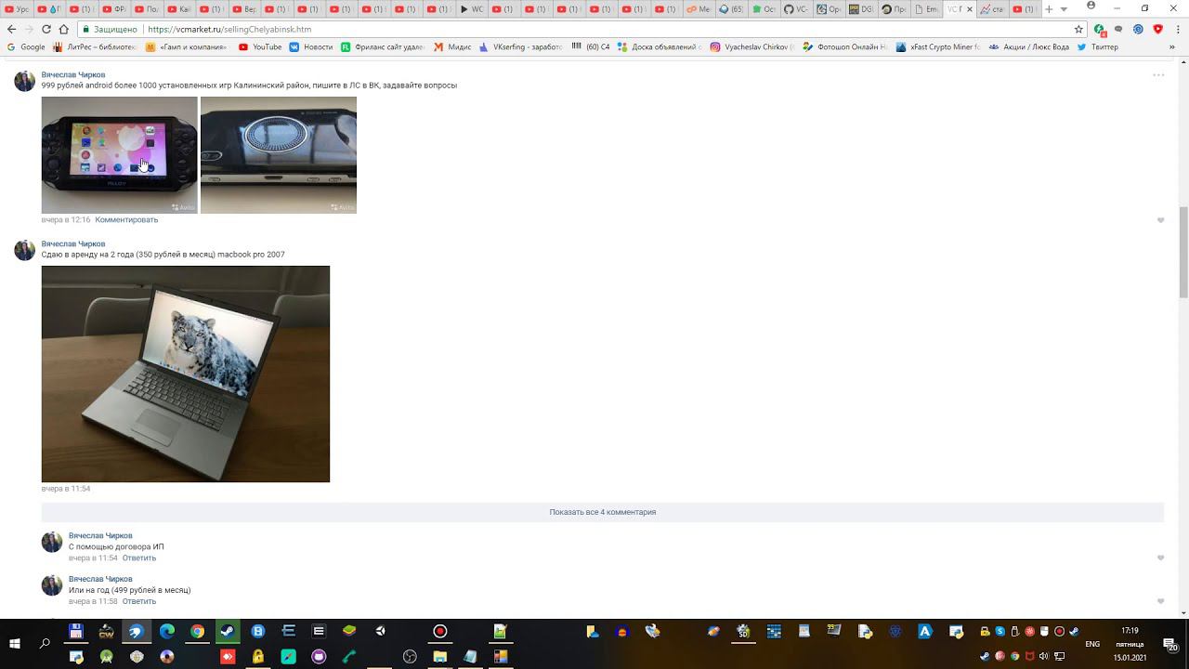
Task: Switch to the DG browser tab
Action: [860, 9]
